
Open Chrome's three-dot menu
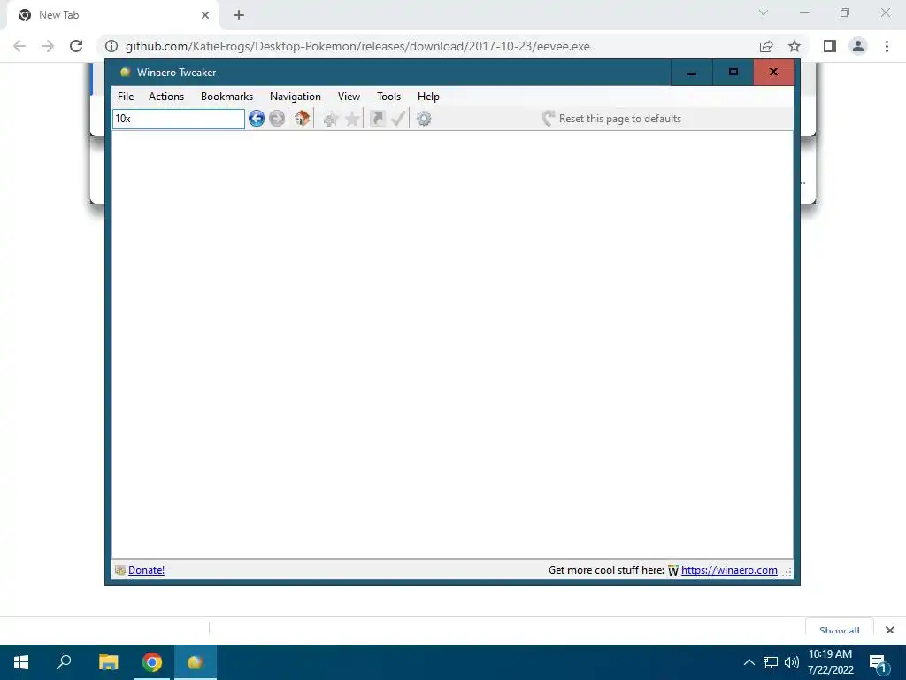[x=887, y=46]
